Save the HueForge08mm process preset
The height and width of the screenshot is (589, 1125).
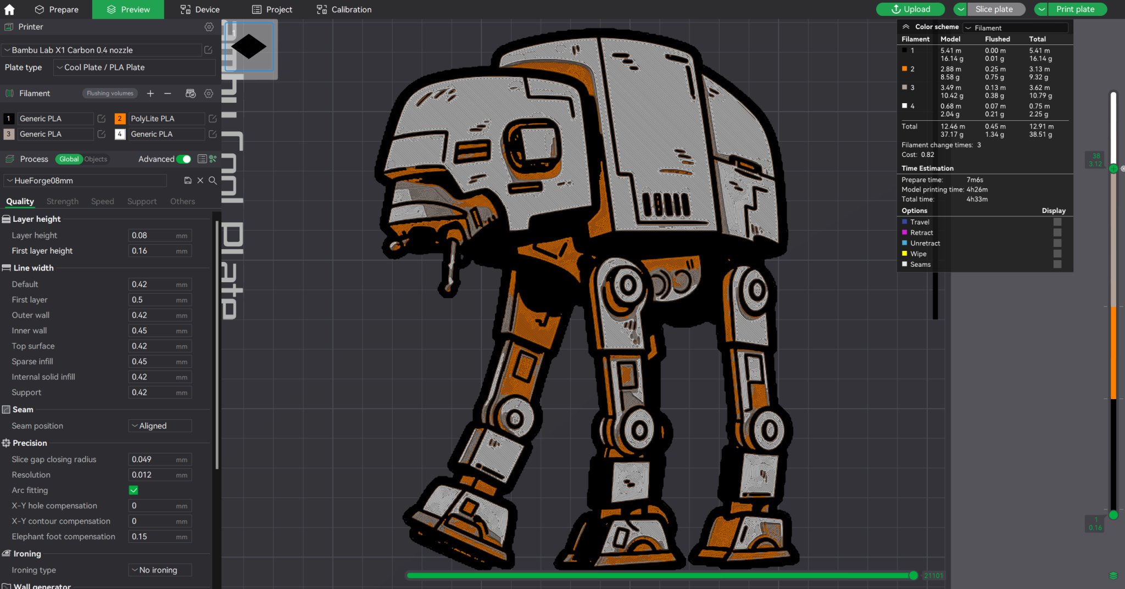(x=187, y=180)
